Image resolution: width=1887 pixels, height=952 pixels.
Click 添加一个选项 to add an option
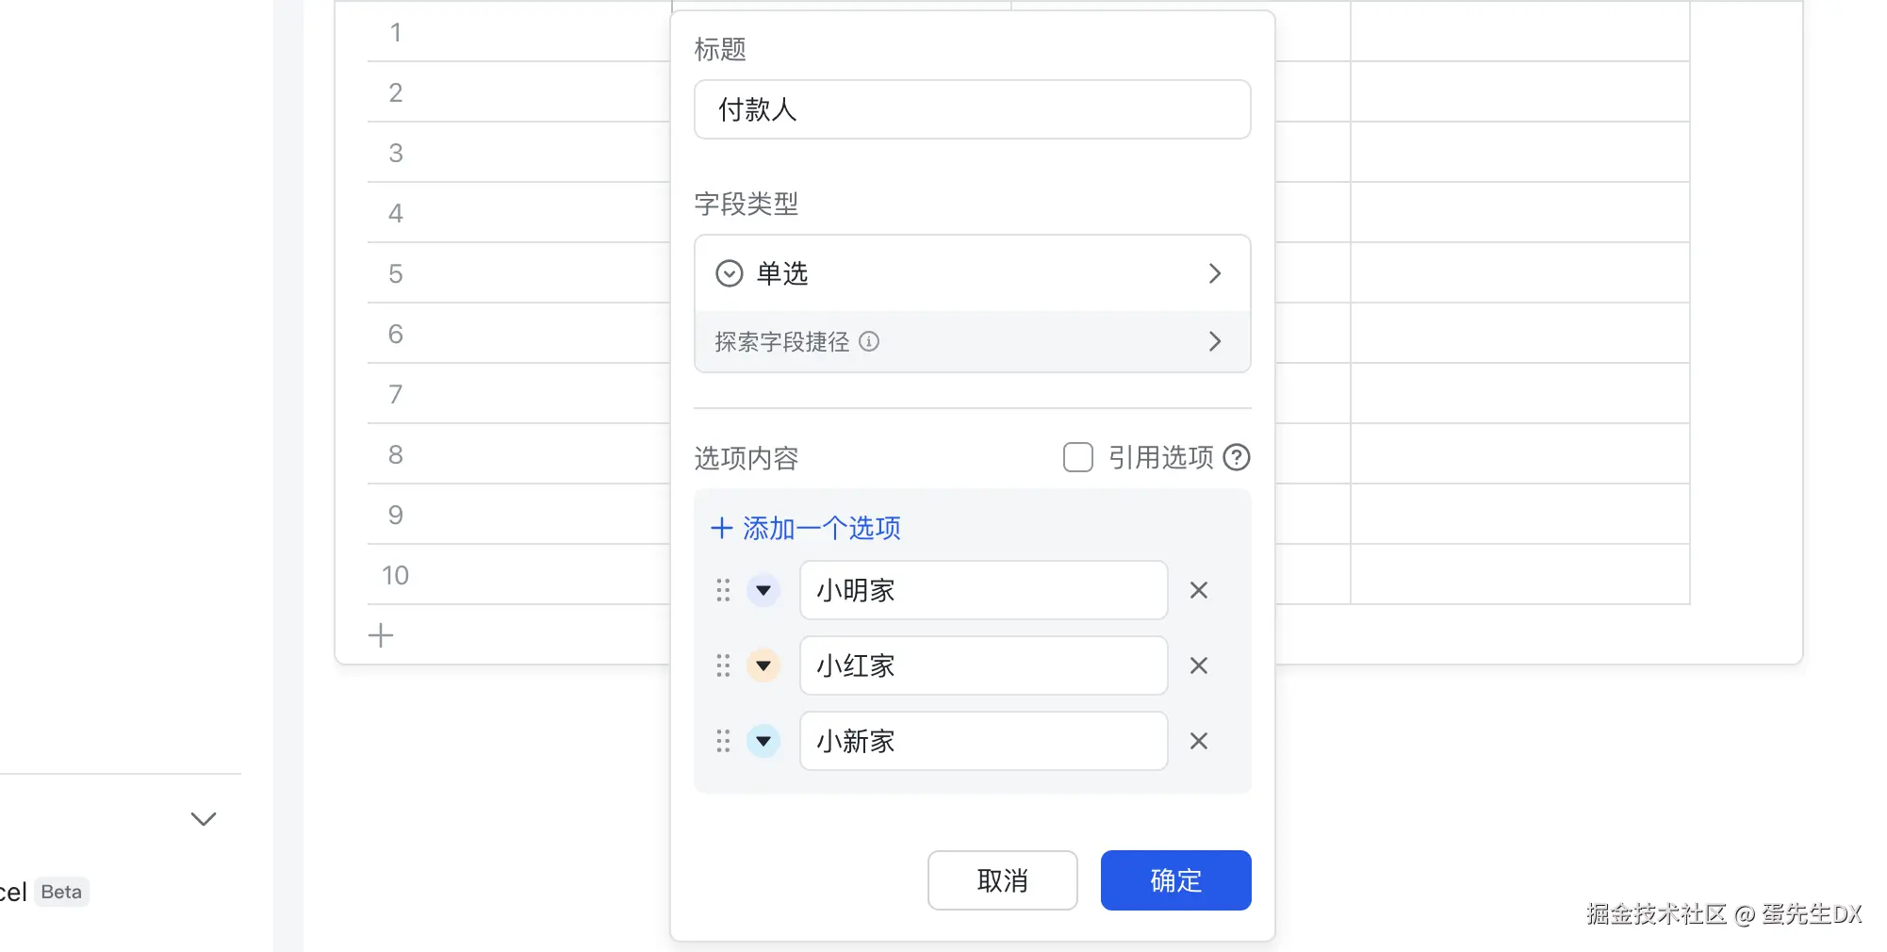coord(807,528)
